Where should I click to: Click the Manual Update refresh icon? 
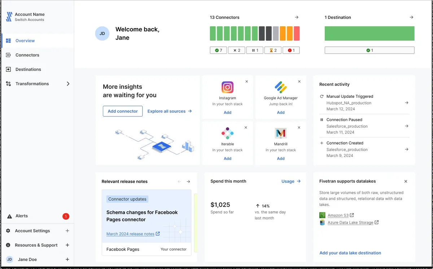pyautogui.click(x=322, y=97)
